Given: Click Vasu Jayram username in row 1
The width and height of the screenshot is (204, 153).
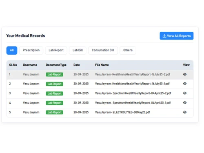Looking at the screenshot, I should pyautogui.click(x=31, y=74).
